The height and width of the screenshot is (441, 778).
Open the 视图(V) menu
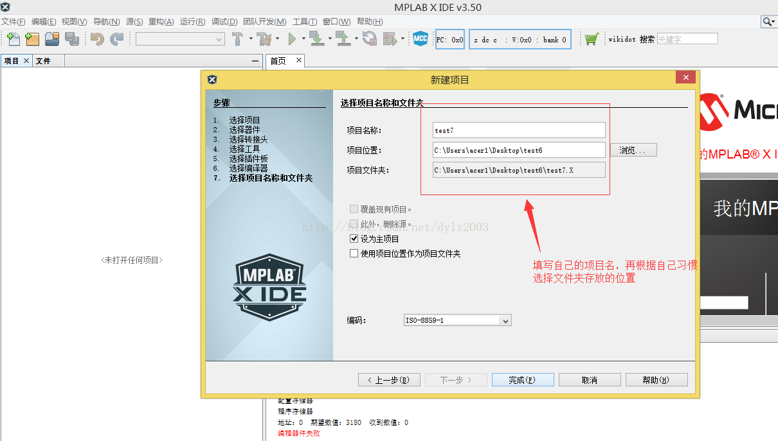point(75,22)
